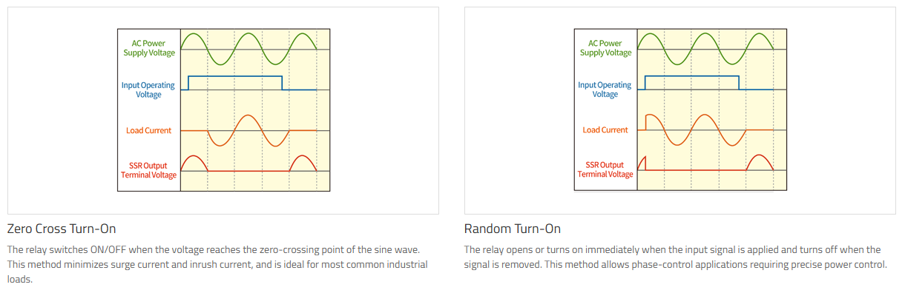Click AC Power Supply Voltage label in right diagram
This screenshot has width=905, height=290.
(x=606, y=48)
